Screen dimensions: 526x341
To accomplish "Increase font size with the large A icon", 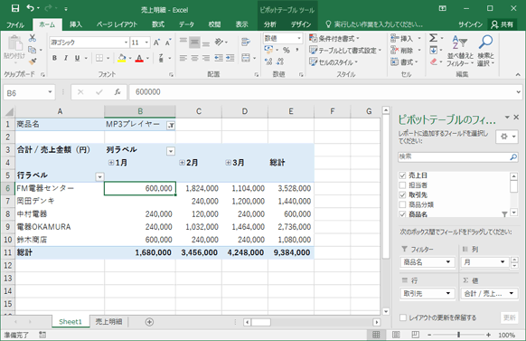I will click(x=156, y=43).
